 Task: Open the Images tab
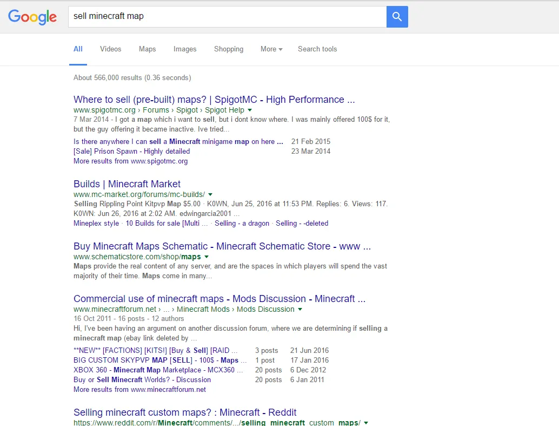click(x=185, y=49)
